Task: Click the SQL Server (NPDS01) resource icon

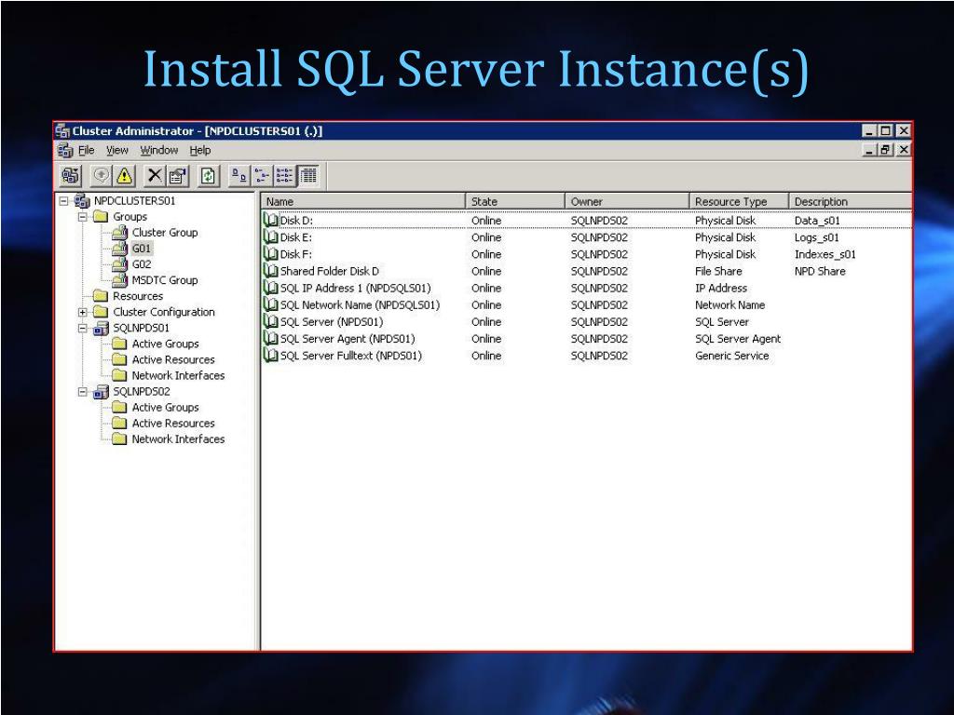Action: (270, 321)
